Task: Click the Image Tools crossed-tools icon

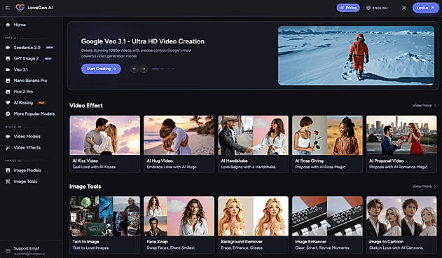Action: pos(8,182)
